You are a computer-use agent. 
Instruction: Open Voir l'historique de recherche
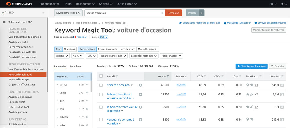point(269,30)
